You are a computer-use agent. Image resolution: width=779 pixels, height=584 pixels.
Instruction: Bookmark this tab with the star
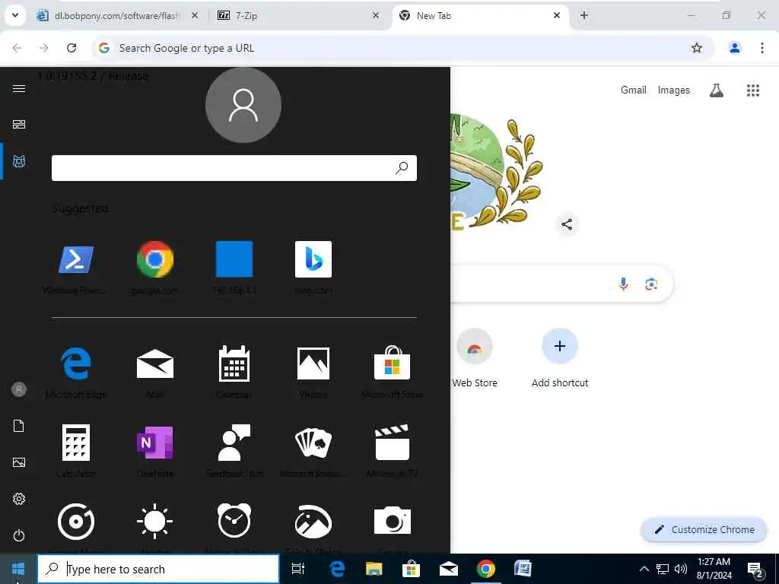pyautogui.click(x=697, y=48)
